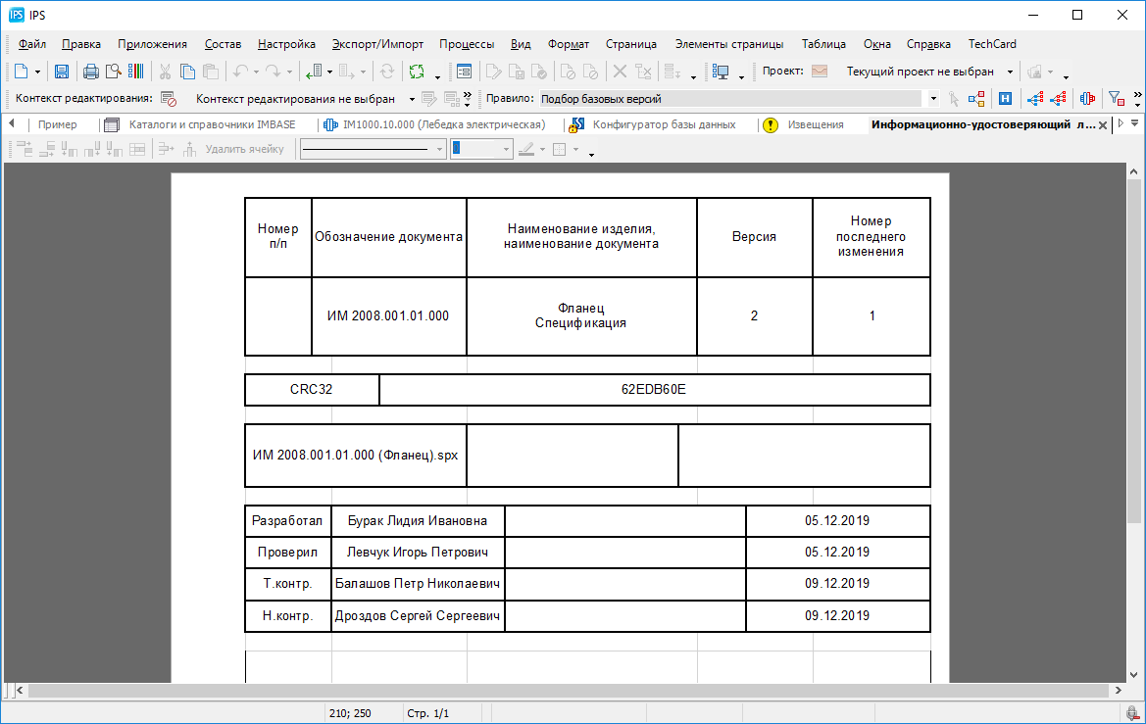Screen dimensions: 1146x724
Task: Open the blue color swatch dropdown
Action: point(506,149)
